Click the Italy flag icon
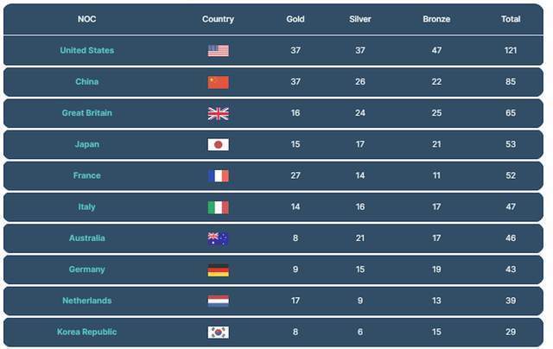553x349 pixels. point(219,207)
